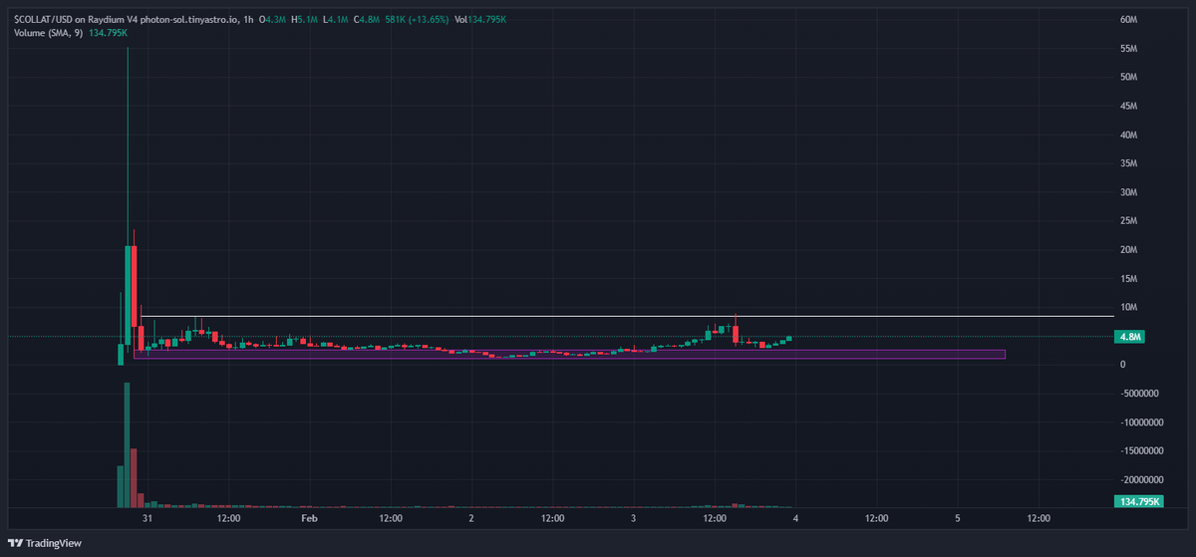Viewport: 1196px width, 557px height.
Task: Click the 15M price axis label
Action: pyautogui.click(x=1129, y=279)
